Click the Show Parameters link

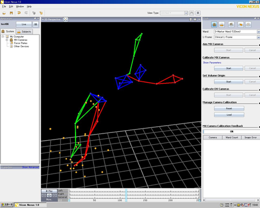coord(212,63)
